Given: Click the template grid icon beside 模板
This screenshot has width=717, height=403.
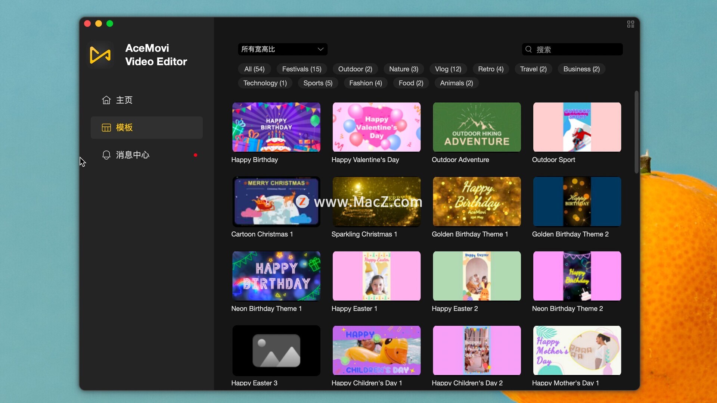Looking at the screenshot, I should (106, 128).
